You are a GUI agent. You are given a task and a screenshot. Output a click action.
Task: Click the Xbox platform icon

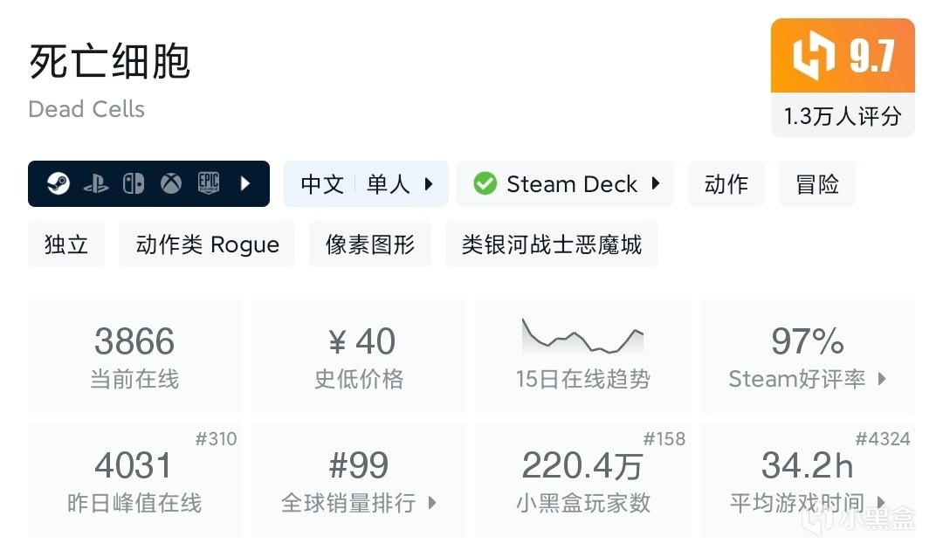[x=171, y=184]
